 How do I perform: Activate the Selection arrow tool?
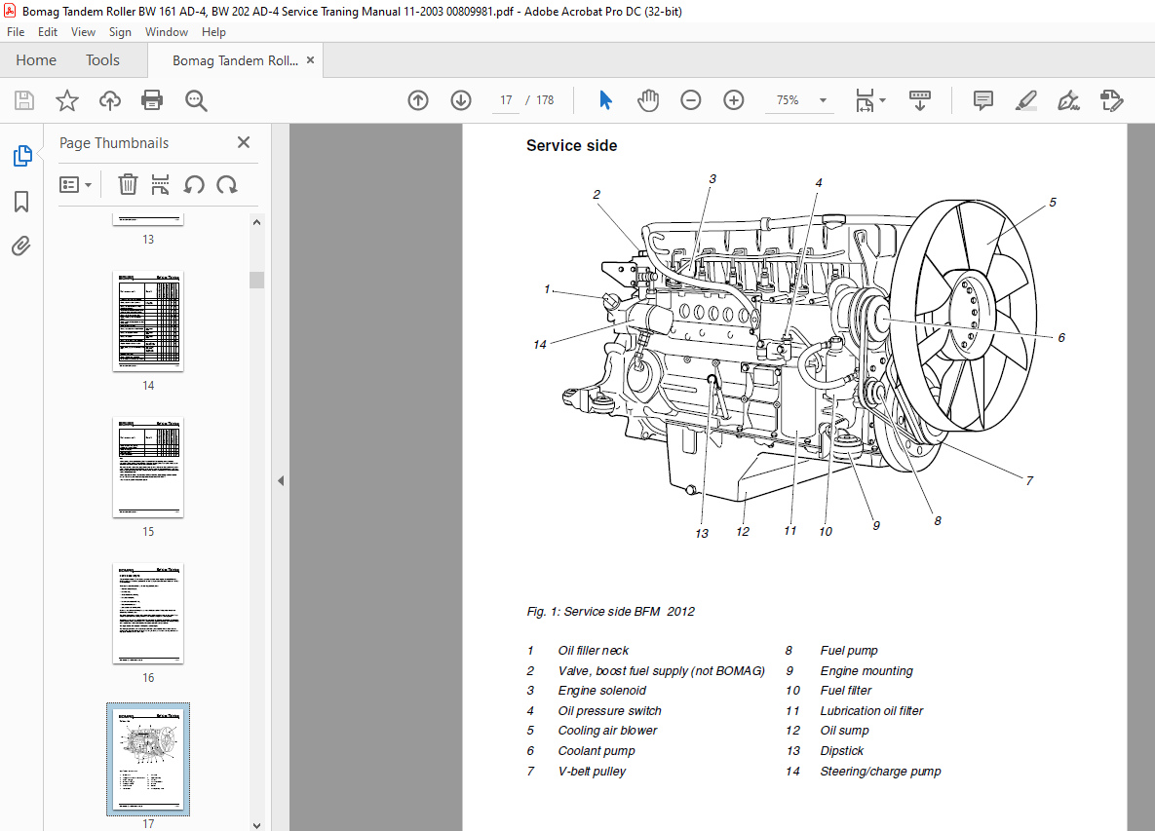pyautogui.click(x=605, y=100)
